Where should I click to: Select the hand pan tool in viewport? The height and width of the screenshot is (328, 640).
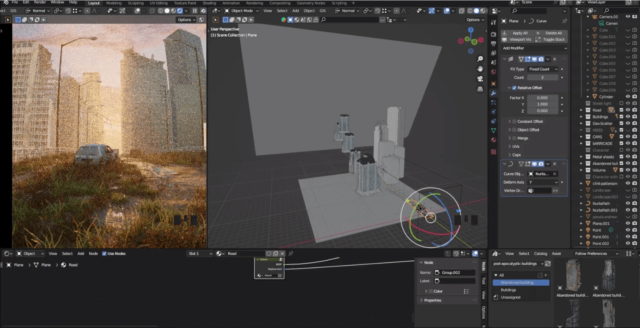pyautogui.click(x=480, y=69)
